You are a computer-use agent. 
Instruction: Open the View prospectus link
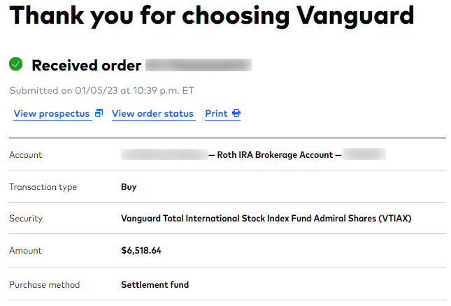(52, 113)
